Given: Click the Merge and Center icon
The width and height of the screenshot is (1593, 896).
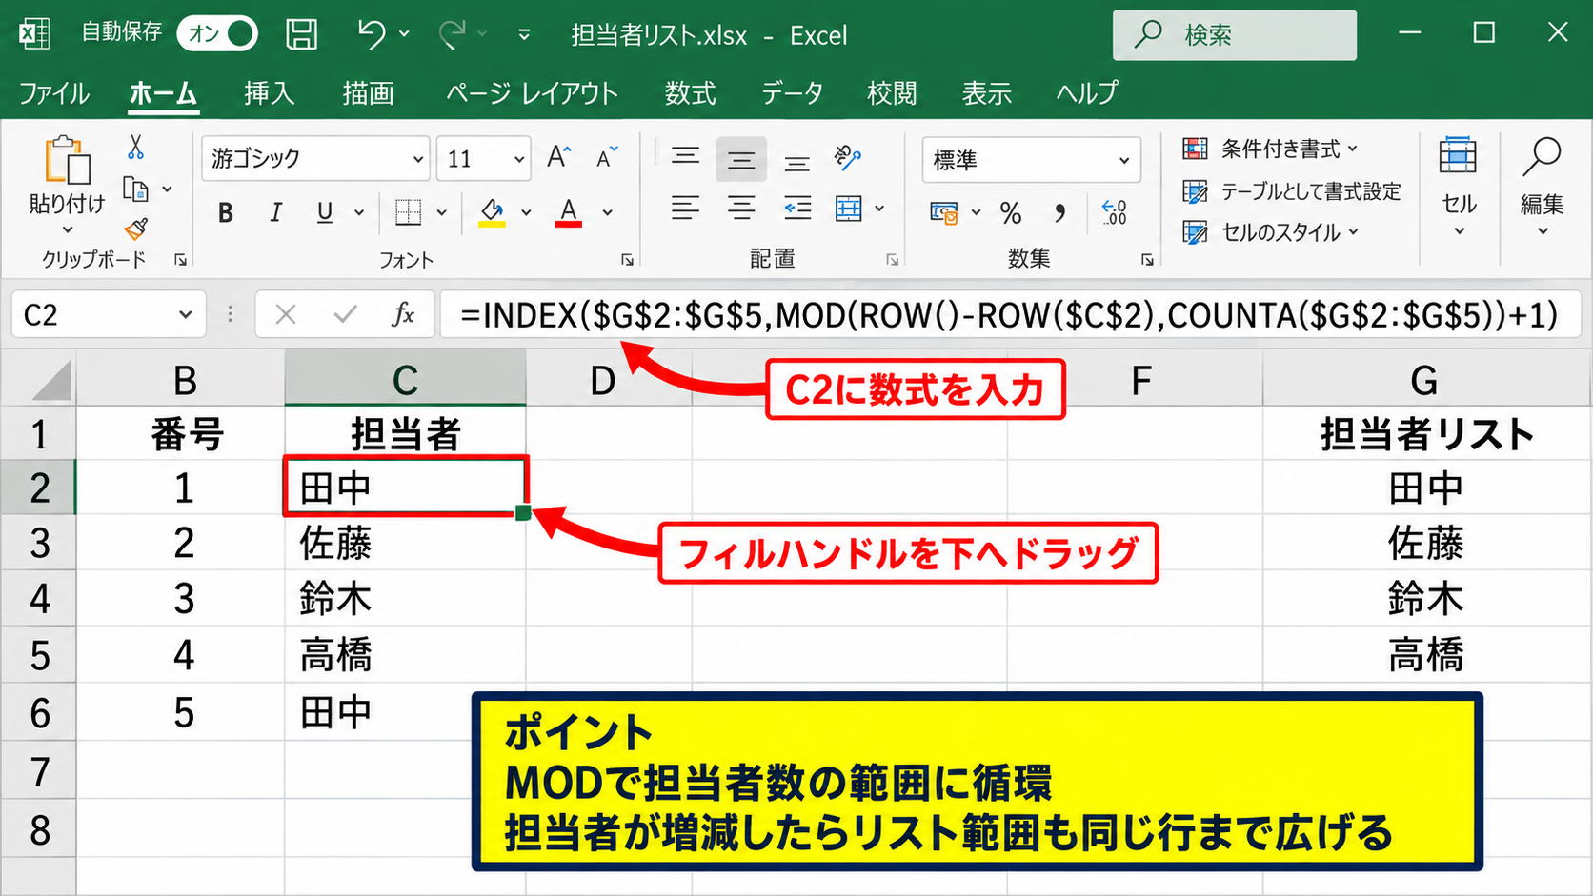Looking at the screenshot, I should coord(848,209).
